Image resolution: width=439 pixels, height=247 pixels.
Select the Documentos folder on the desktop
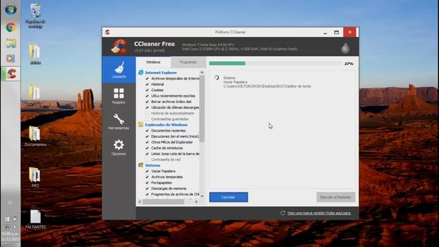(x=35, y=136)
